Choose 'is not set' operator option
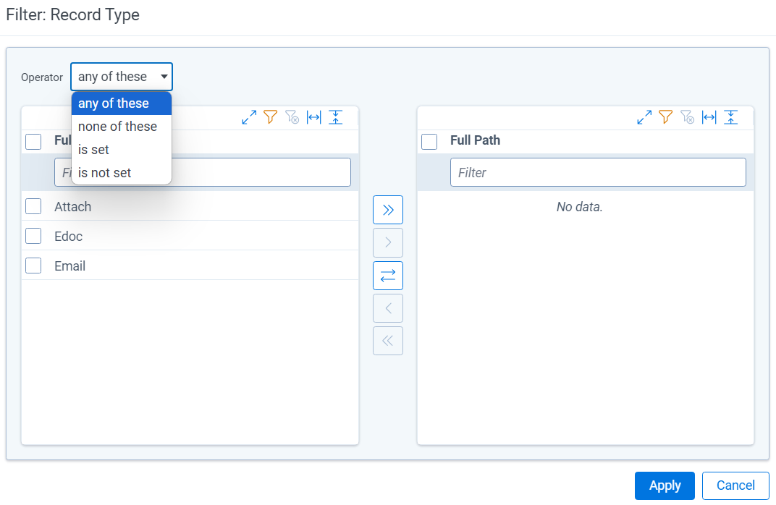This screenshot has height=505, width=776. tap(122, 173)
